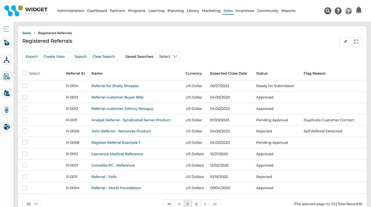The image size is (371, 207).
Task: Toggle the Select all checkbox in the header
Action: [25, 73]
